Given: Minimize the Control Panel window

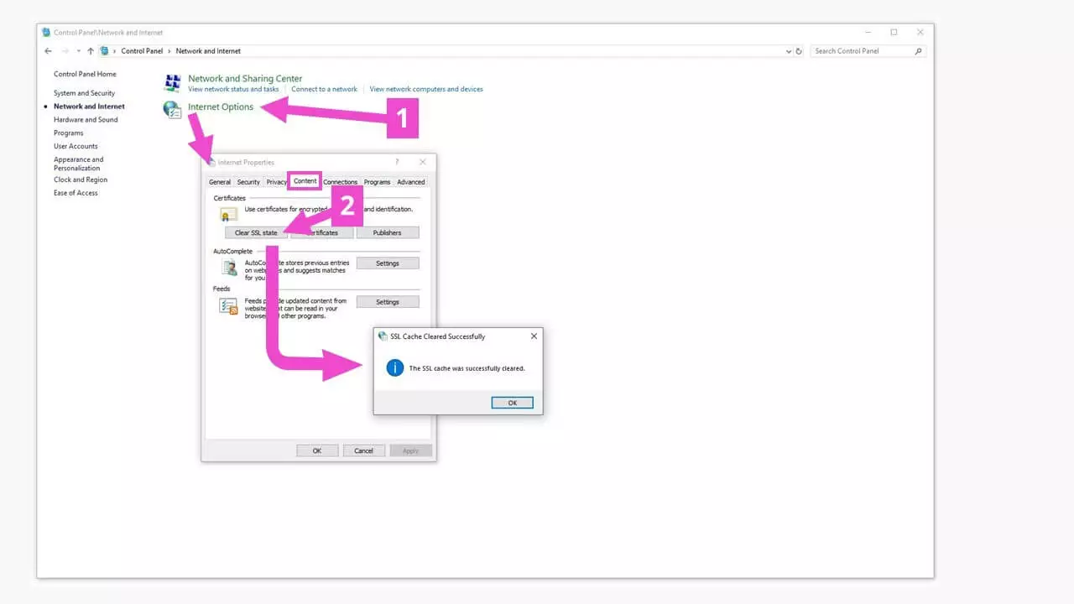Looking at the screenshot, I should click(x=868, y=32).
